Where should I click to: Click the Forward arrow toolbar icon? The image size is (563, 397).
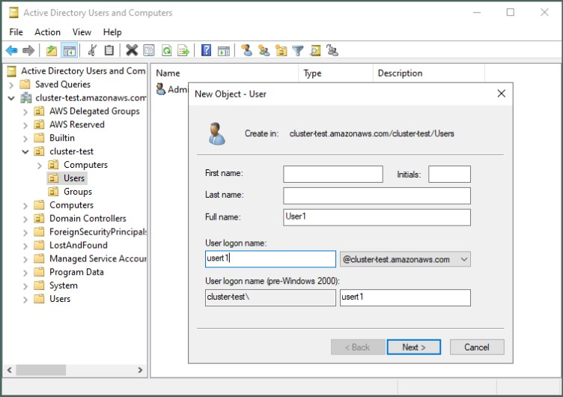tap(28, 51)
